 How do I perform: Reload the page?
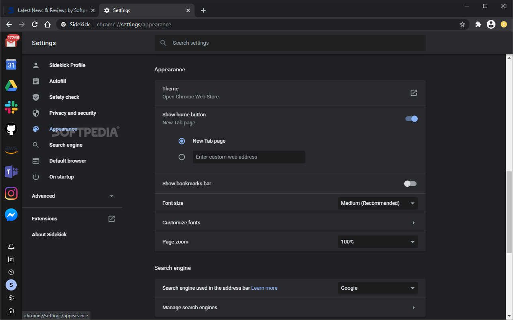(x=35, y=24)
